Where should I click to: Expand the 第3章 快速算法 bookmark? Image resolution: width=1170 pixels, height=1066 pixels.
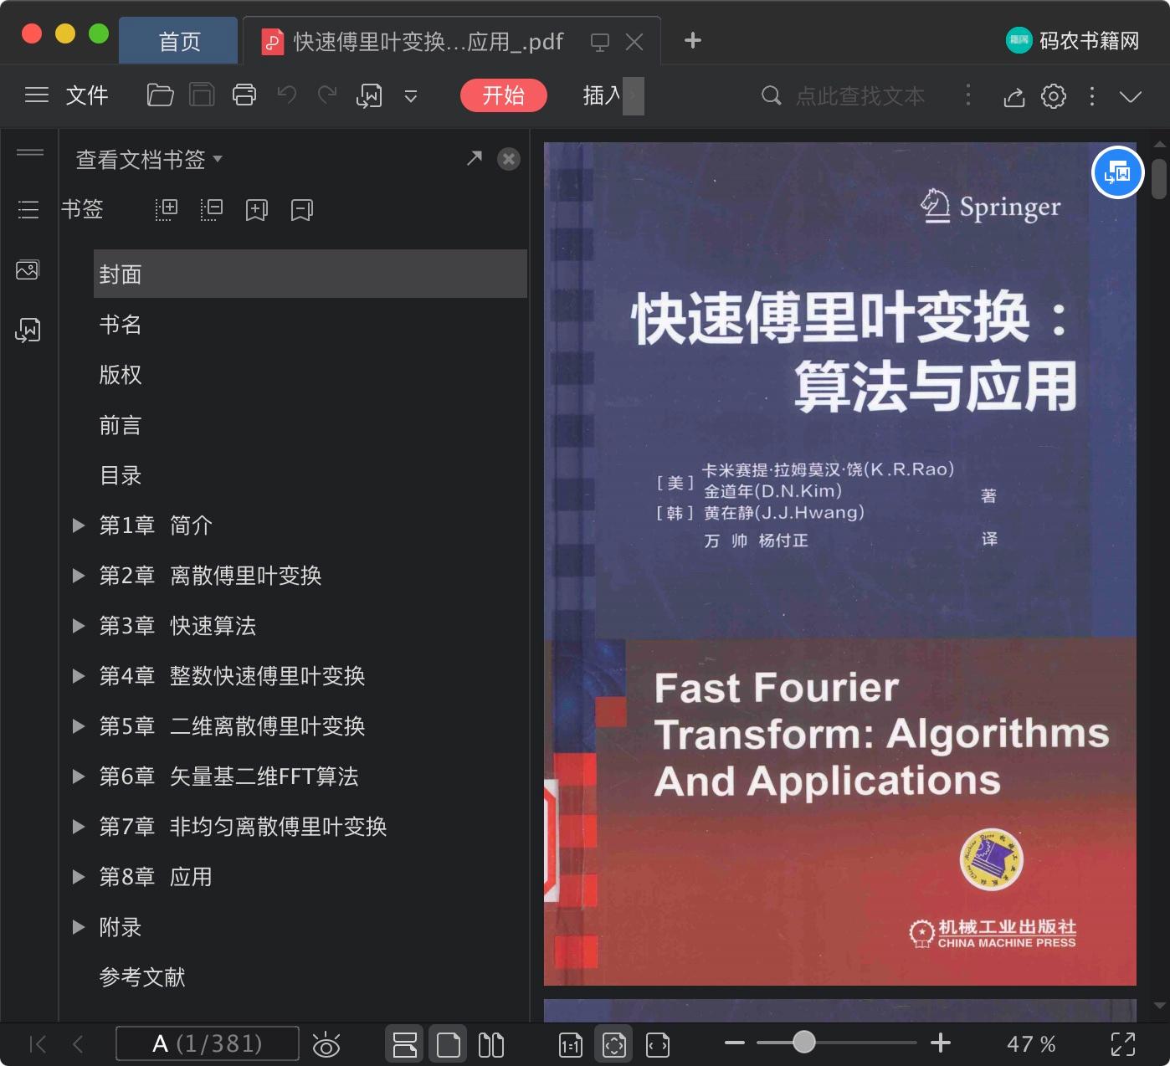(x=79, y=626)
